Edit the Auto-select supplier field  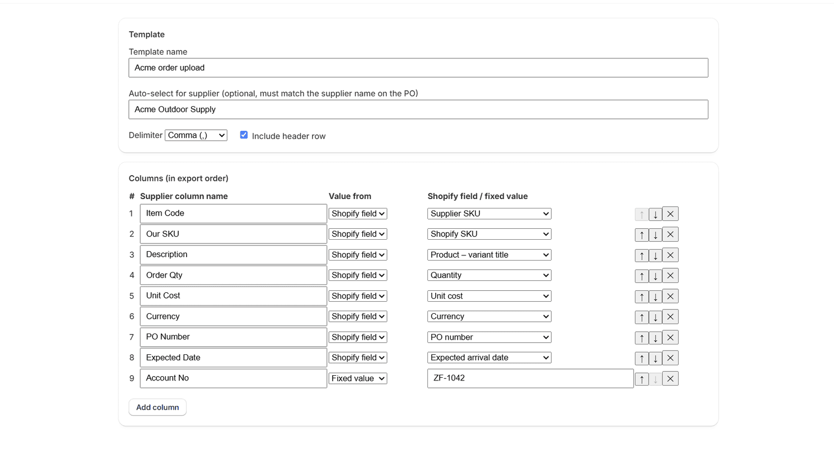pos(418,109)
